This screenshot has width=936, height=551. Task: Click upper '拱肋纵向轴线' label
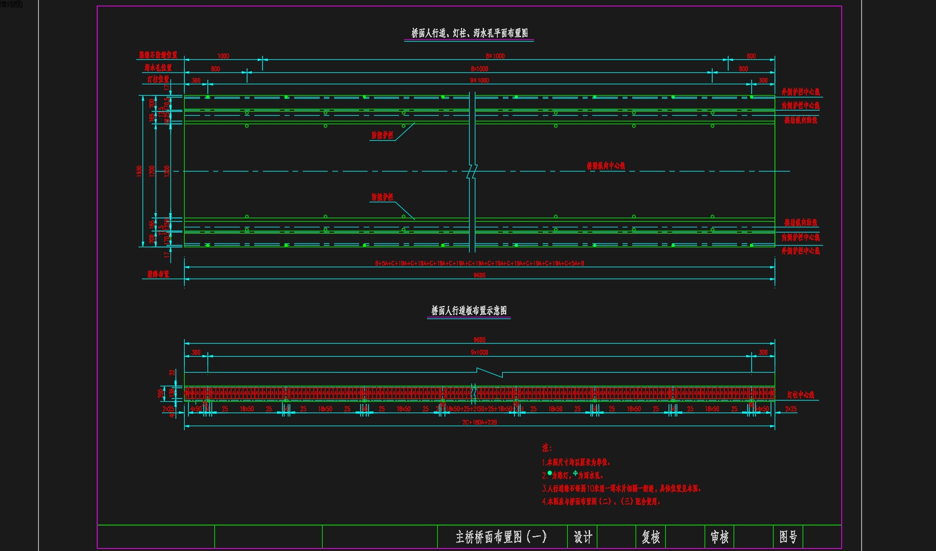[x=800, y=120]
